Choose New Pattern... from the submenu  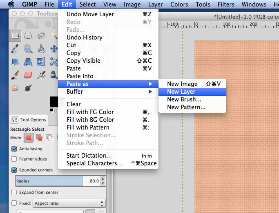click(192, 107)
